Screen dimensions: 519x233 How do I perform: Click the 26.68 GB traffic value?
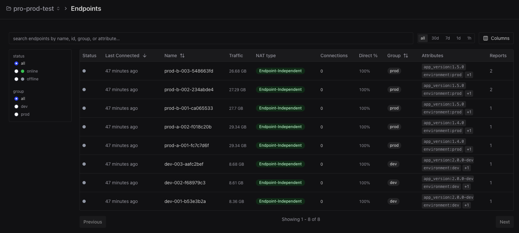click(x=238, y=71)
